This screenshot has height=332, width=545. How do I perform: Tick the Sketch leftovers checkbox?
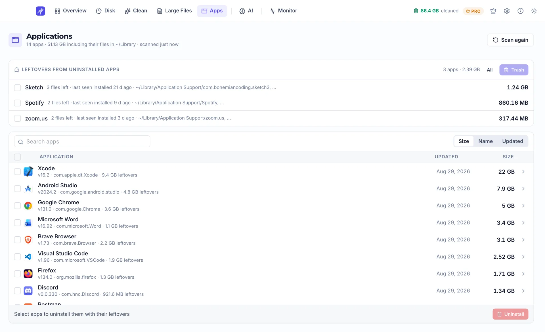pyautogui.click(x=18, y=88)
